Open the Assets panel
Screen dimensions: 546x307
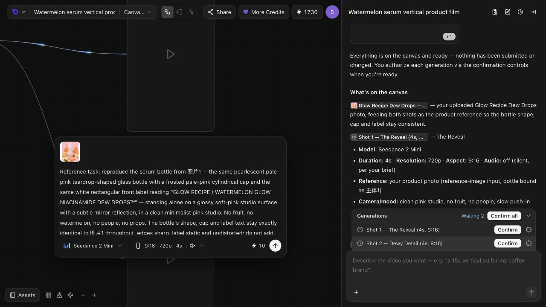(23, 295)
